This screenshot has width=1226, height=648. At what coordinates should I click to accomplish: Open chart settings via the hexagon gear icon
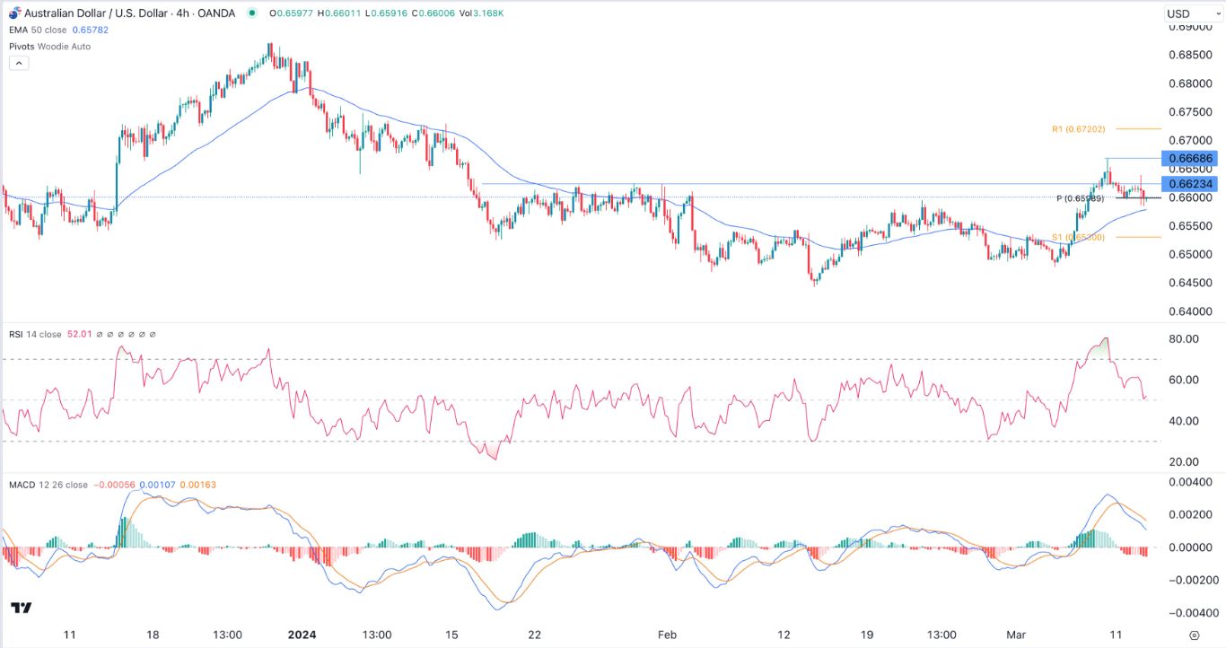(x=1193, y=635)
